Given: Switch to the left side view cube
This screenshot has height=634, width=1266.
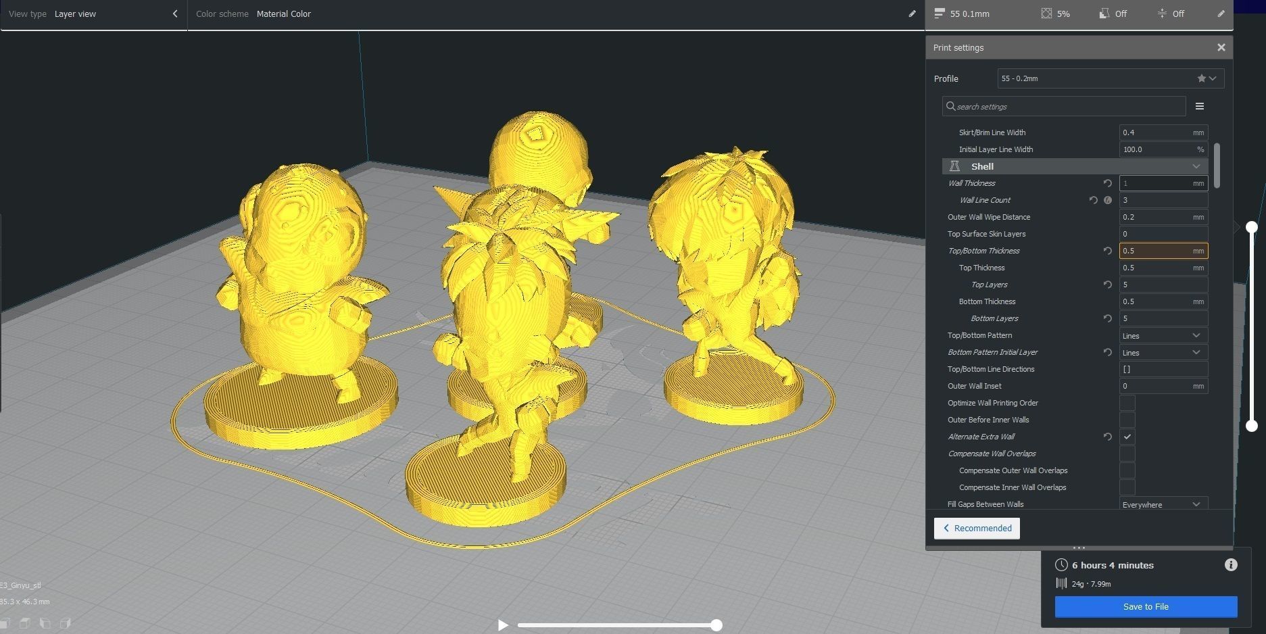Looking at the screenshot, I should [45, 623].
